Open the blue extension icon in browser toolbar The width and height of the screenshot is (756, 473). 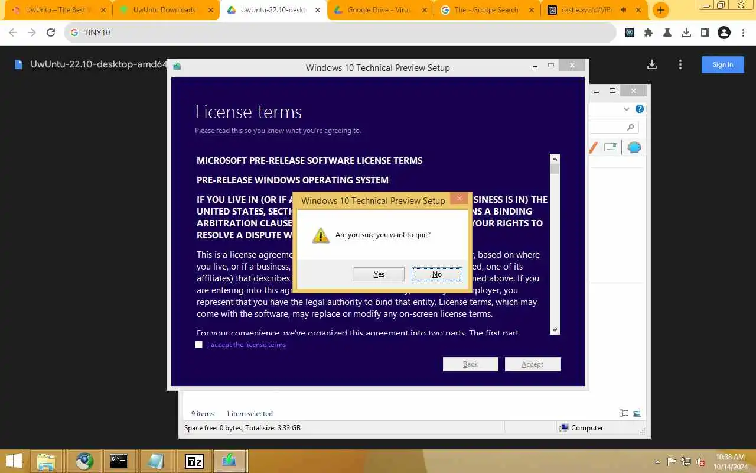[x=630, y=33]
